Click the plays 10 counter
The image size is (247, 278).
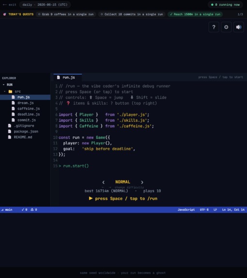(152, 191)
